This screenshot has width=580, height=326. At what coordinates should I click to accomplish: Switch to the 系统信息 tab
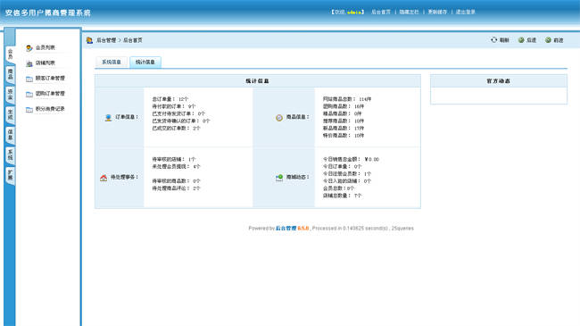(x=112, y=62)
